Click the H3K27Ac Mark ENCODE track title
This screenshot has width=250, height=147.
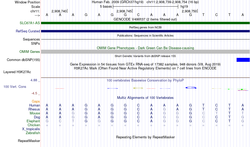tap(145, 68)
